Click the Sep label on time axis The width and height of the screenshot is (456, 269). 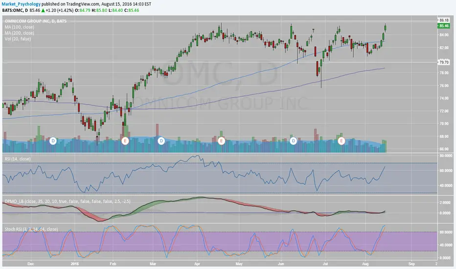[x=411, y=264]
